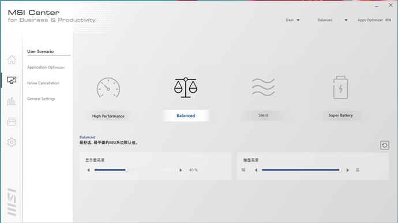This screenshot has width=398, height=223.
Task: Decrease display brightness with left arrow
Action: (x=88, y=170)
